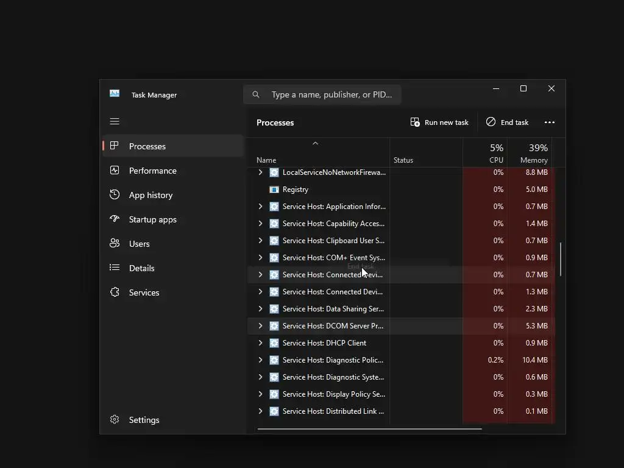Click the search magnifier icon
Image resolution: width=624 pixels, height=468 pixels.
tap(256, 94)
